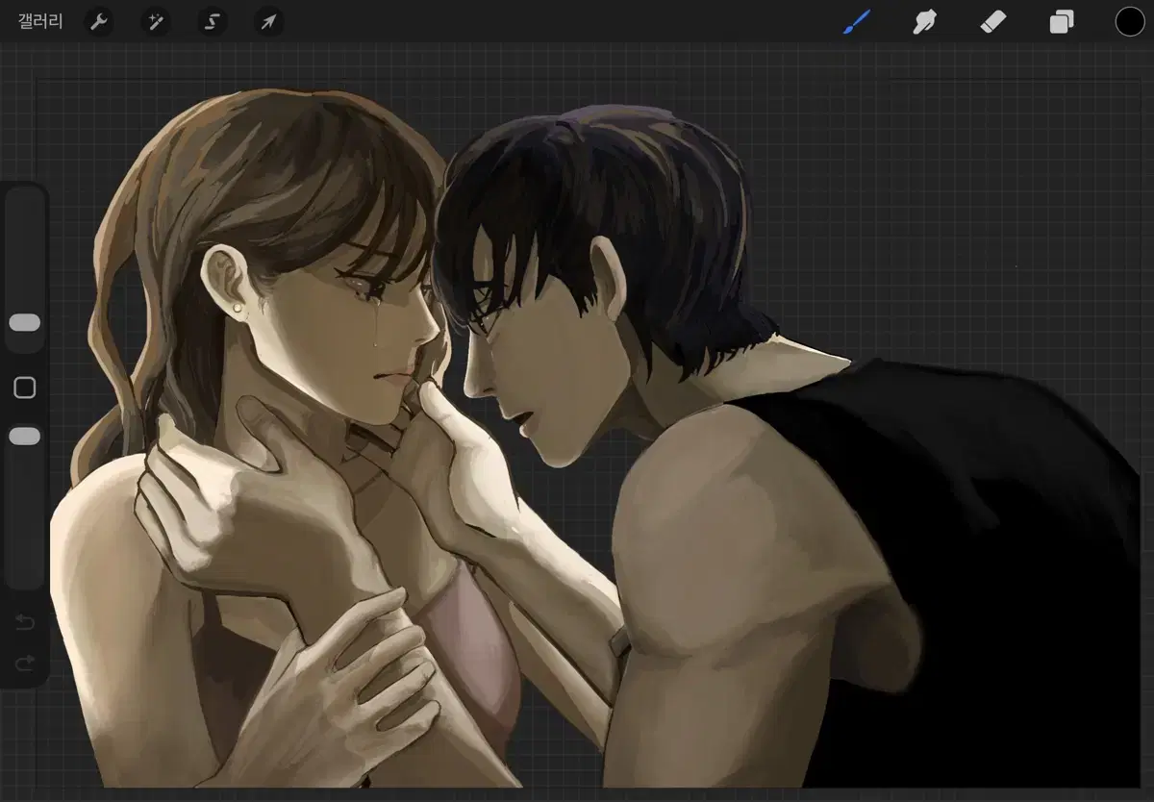
Task: Select the Paint brush tool
Action: tap(856, 22)
